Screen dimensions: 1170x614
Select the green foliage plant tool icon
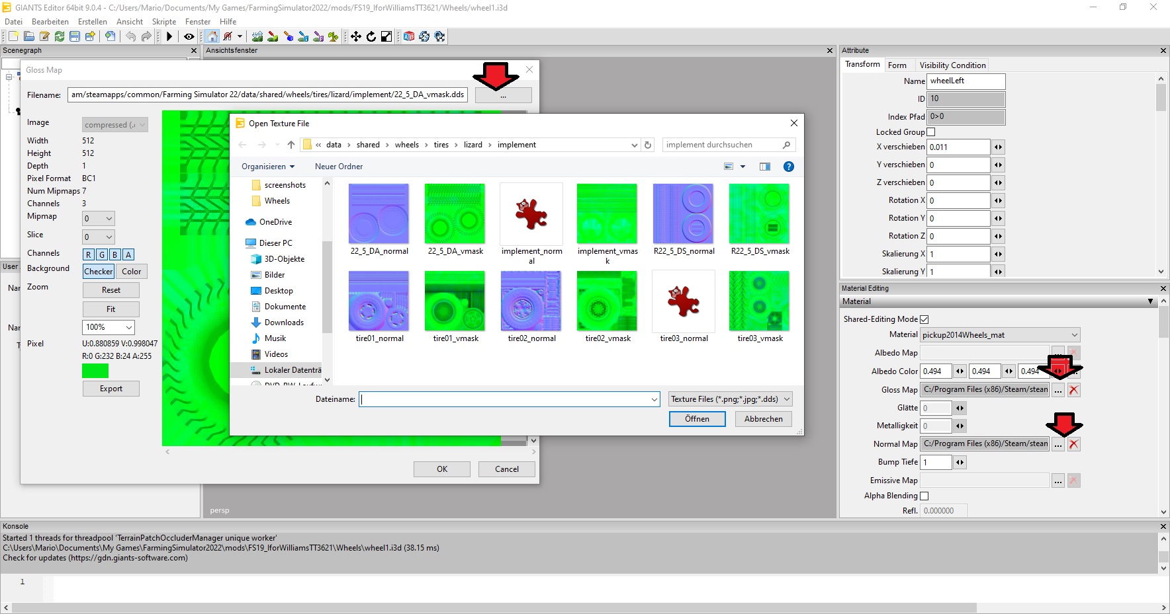click(333, 36)
